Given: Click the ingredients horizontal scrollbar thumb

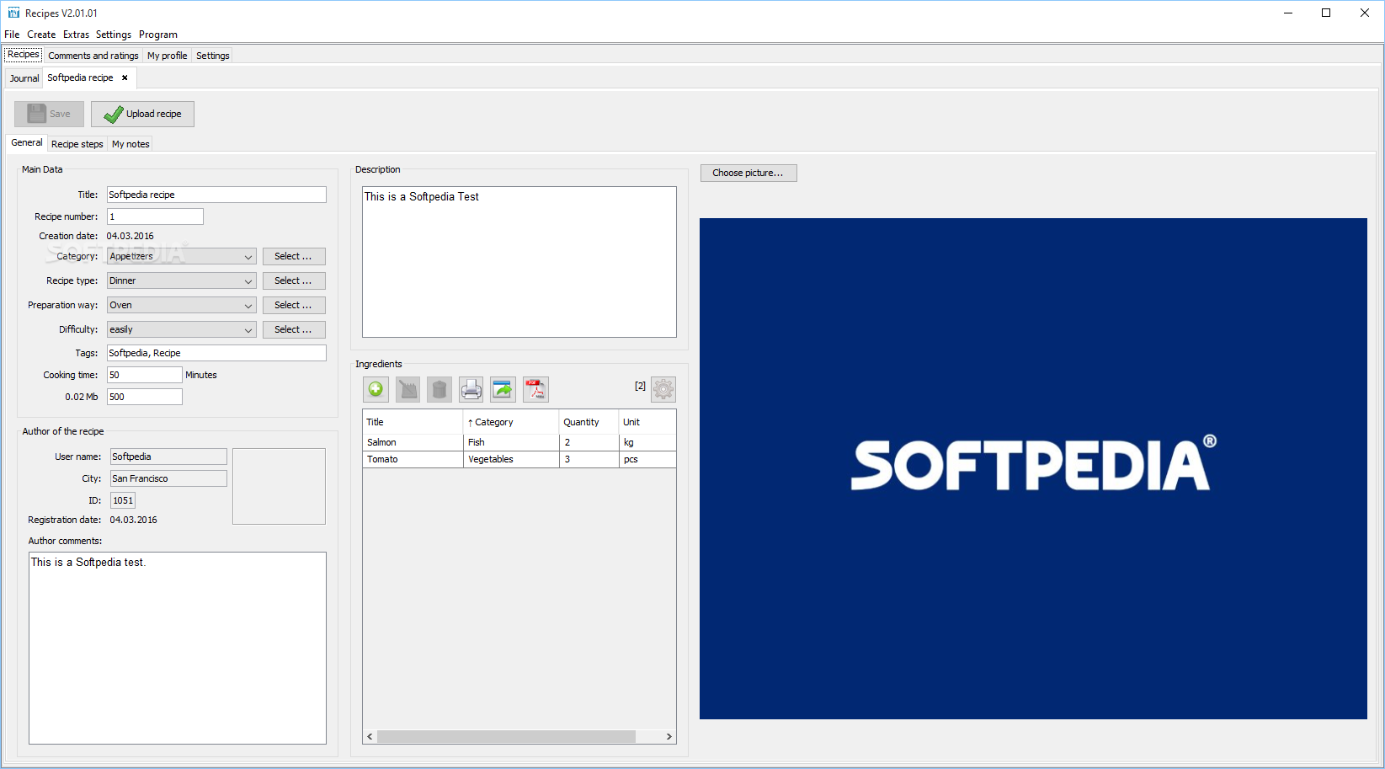Looking at the screenshot, I should point(506,736).
